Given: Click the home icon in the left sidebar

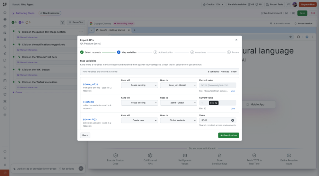Looking at the screenshot, I should [5, 12].
